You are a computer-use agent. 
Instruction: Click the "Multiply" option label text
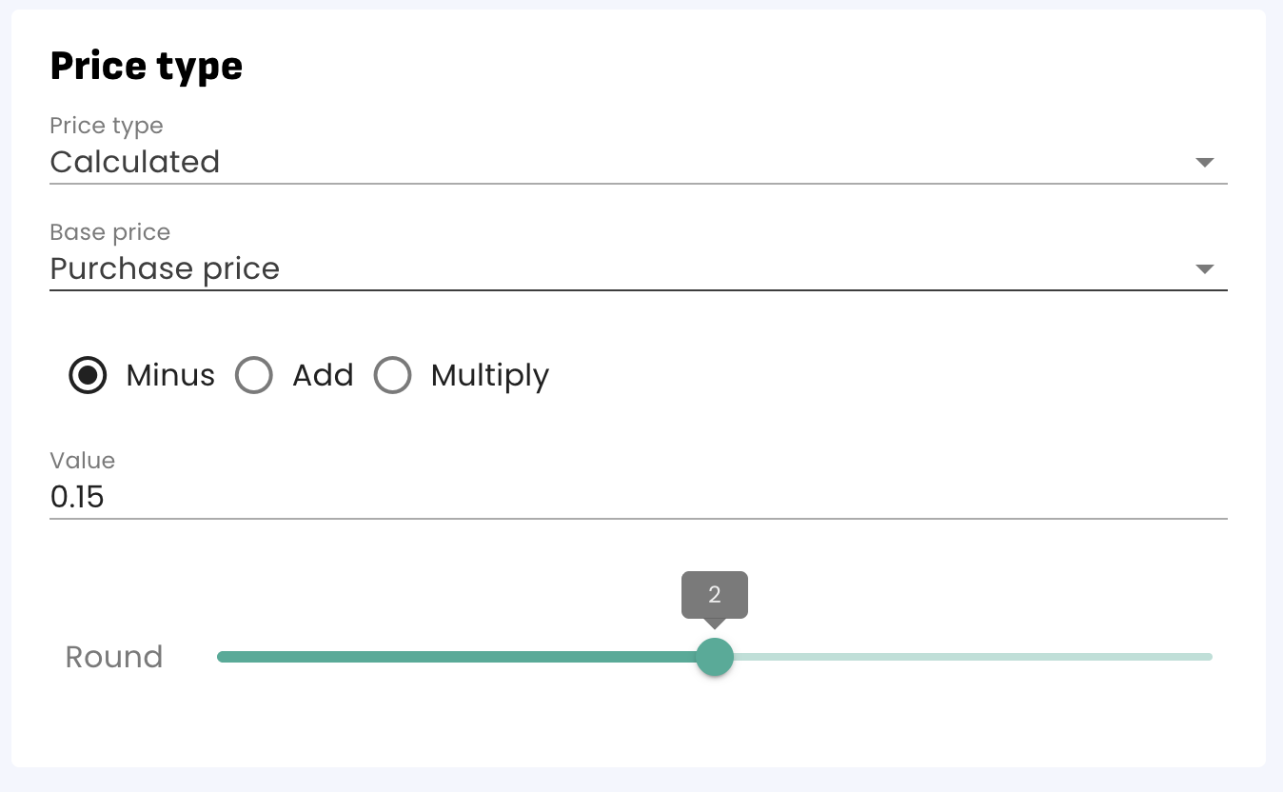[x=489, y=375]
